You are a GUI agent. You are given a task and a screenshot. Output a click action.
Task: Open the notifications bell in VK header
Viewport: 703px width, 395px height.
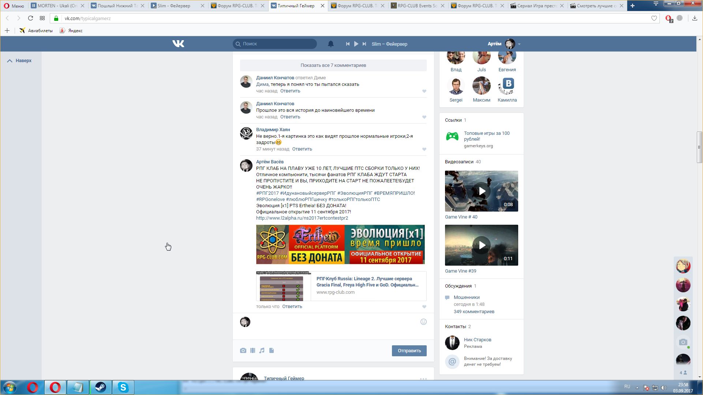pos(330,44)
